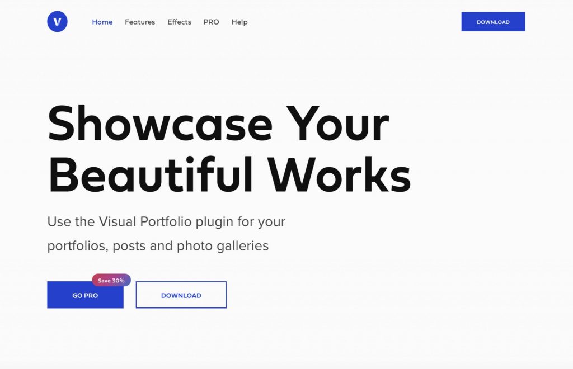Viewport: 573px width, 369px height.
Task: Open Help from the navigation bar
Action: tap(239, 22)
